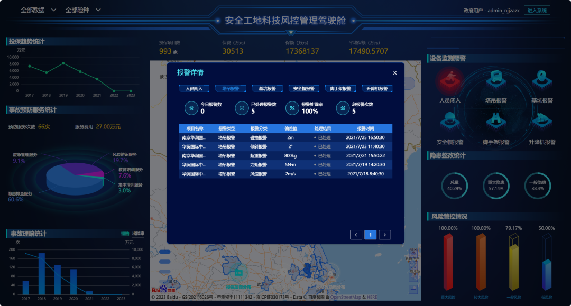Click the 已处理报警数 checkmark icon

click(242, 108)
